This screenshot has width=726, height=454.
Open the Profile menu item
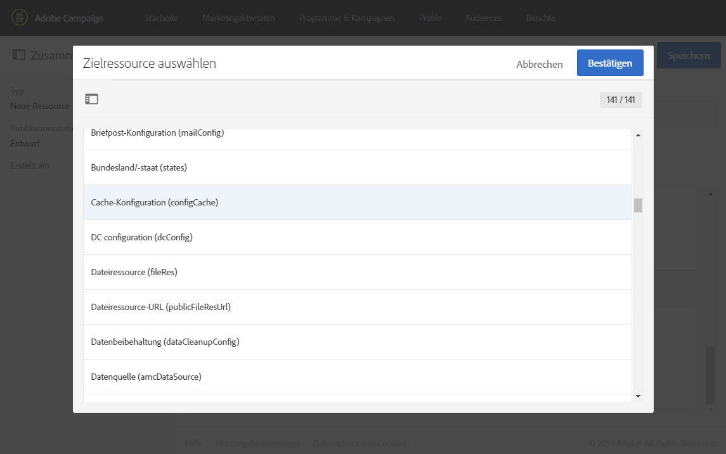pos(430,18)
